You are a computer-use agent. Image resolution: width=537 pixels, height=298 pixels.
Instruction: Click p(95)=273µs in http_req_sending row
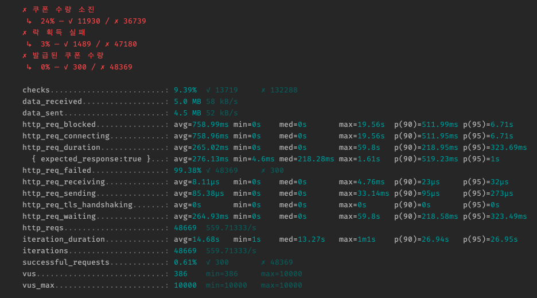tap(488, 193)
